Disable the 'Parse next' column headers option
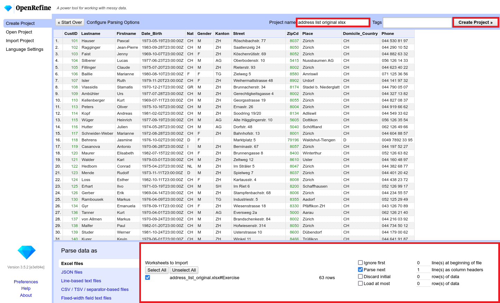500x303 pixels. click(x=360, y=269)
